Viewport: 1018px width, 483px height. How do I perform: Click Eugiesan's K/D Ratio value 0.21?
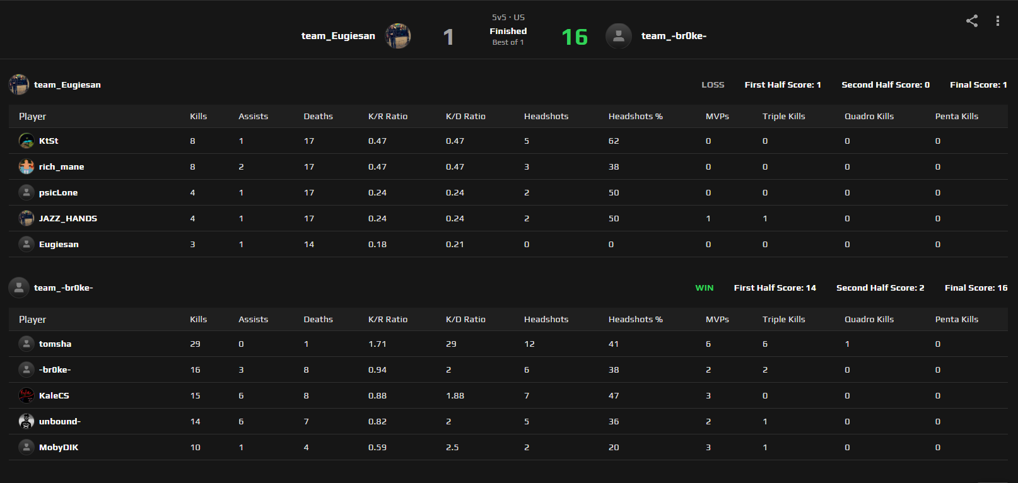[455, 244]
